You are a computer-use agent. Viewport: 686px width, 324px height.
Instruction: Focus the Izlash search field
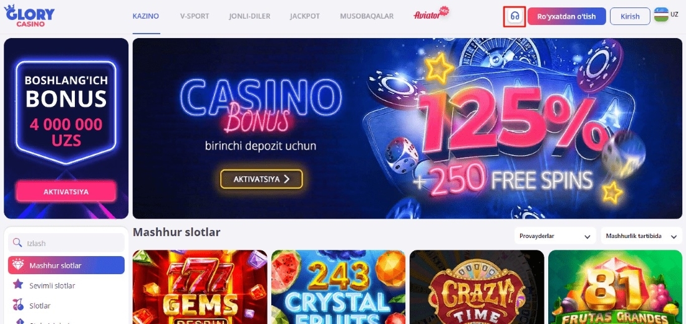(66, 242)
